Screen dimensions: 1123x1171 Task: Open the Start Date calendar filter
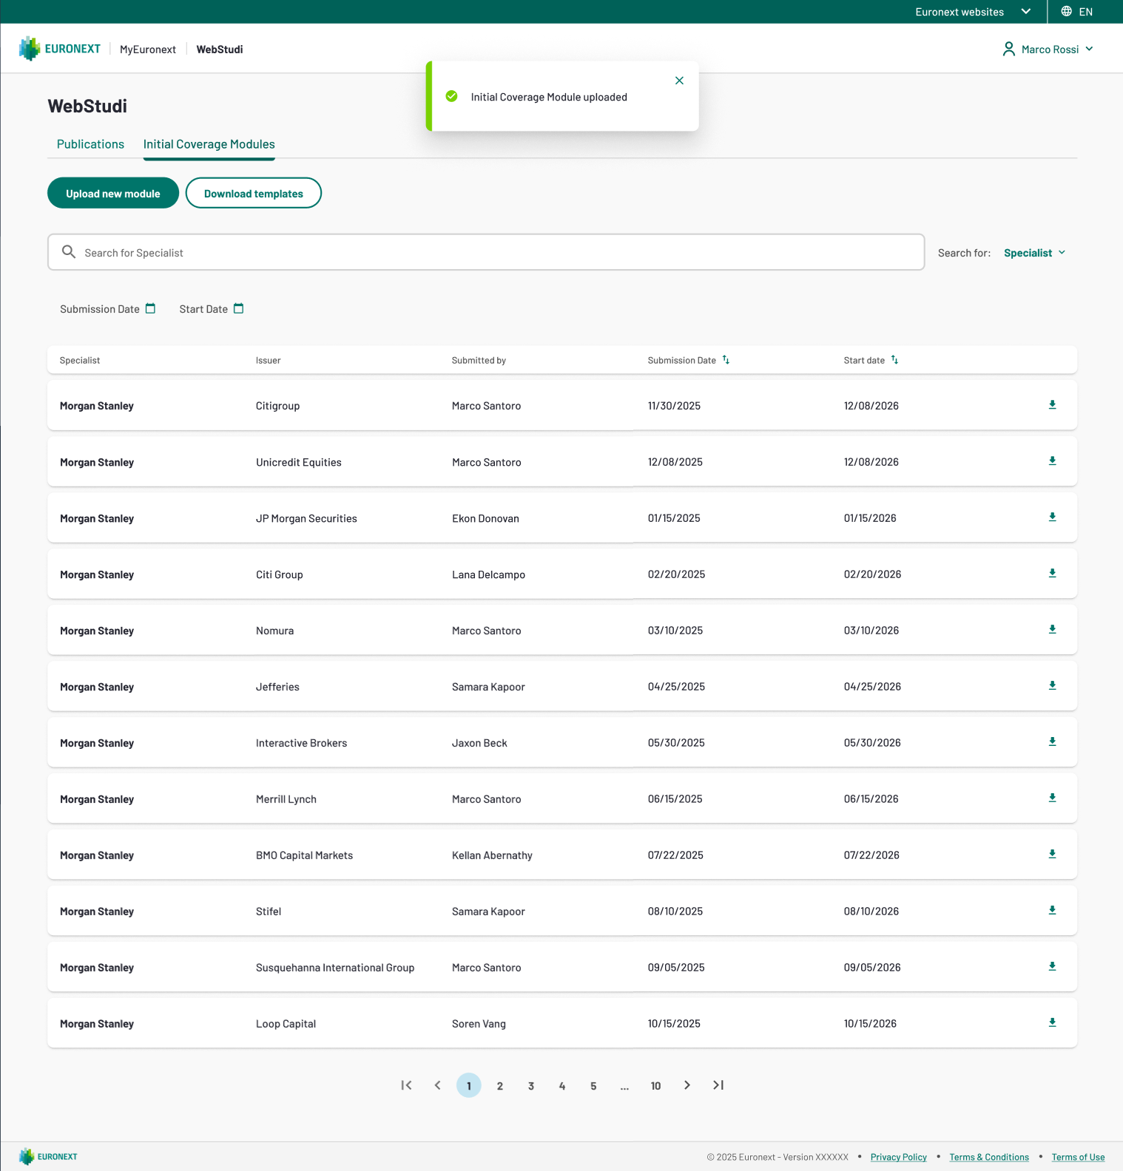[x=239, y=309]
